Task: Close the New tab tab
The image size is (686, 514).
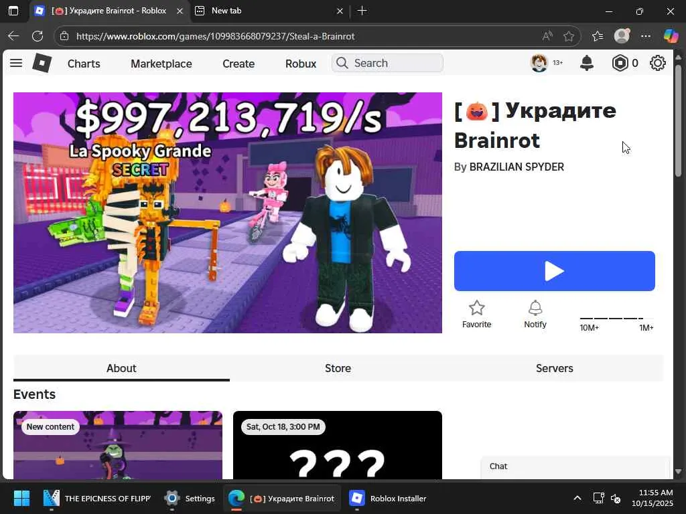Action: click(340, 11)
